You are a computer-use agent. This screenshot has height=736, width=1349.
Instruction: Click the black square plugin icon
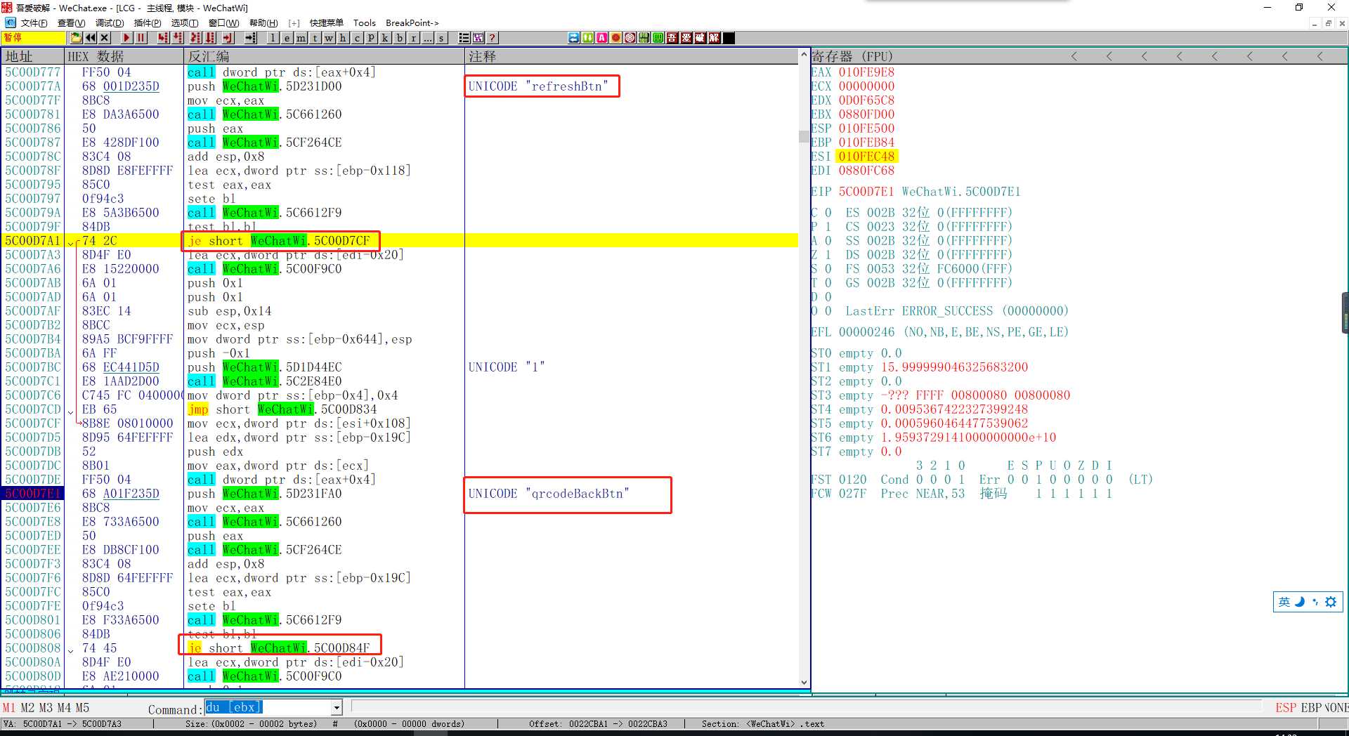pyautogui.click(x=729, y=38)
